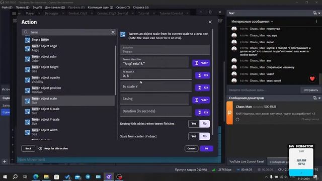Switch to the Tutorial (Events) tab
The image size is (322, 181).
171,14
